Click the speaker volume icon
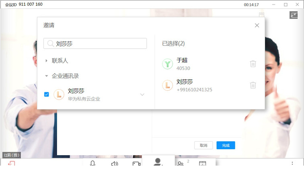The height and width of the screenshot is (172, 304). coord(114,164)
